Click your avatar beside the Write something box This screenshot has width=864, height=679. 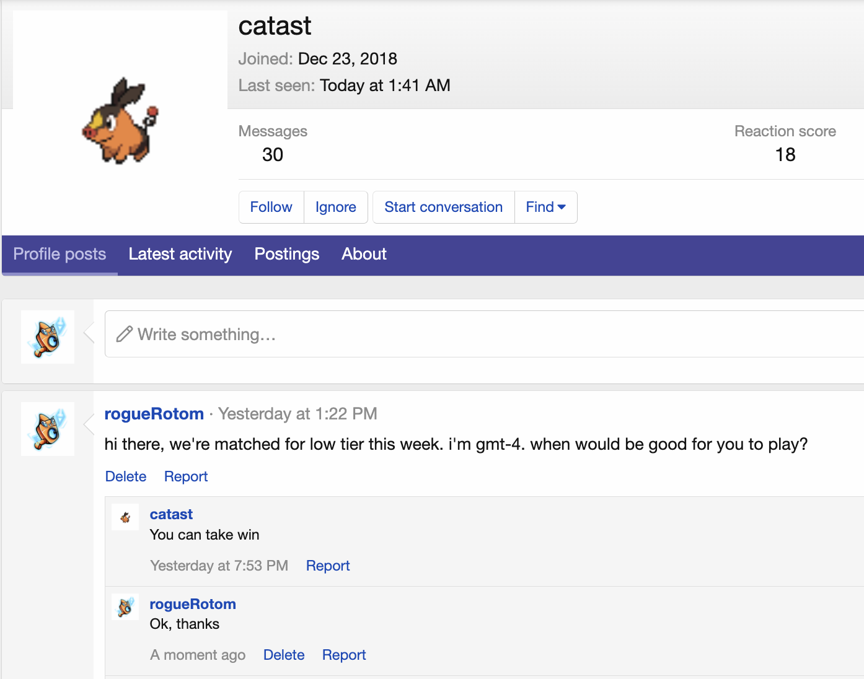[48, 337]
